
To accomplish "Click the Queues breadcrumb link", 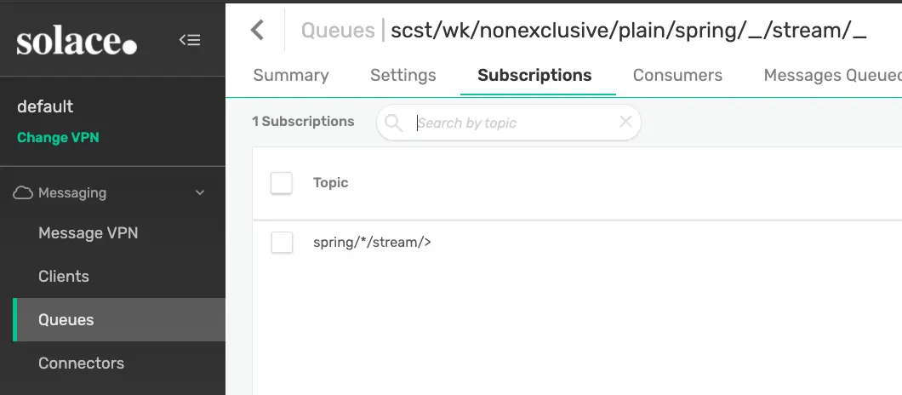I will (x=338, y=31).
